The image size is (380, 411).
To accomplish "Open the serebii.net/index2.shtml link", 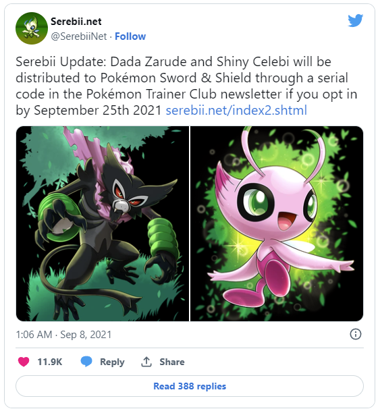I will (x=236, y=111).
